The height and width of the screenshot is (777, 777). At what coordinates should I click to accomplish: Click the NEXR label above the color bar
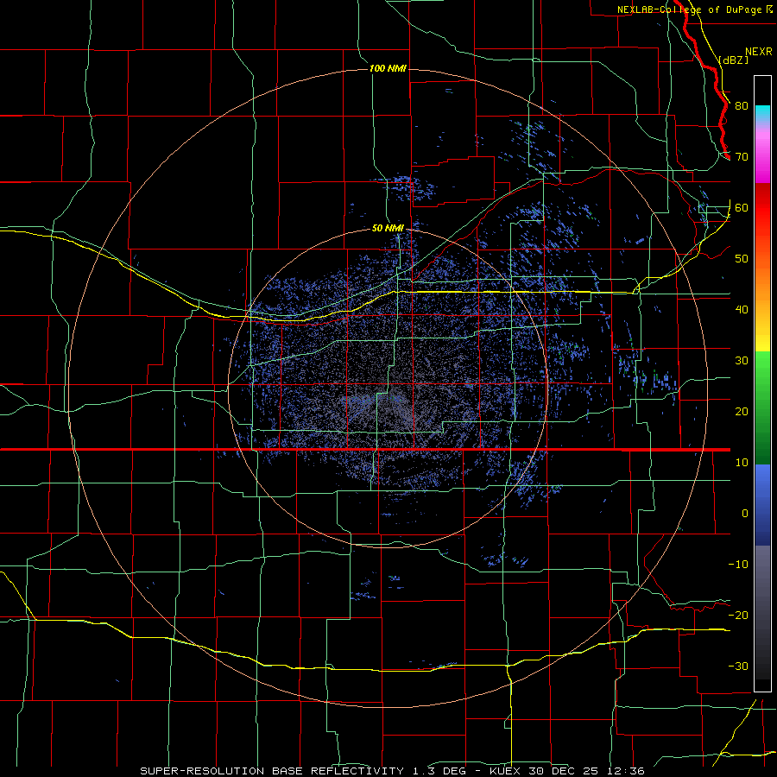[758, 52]
